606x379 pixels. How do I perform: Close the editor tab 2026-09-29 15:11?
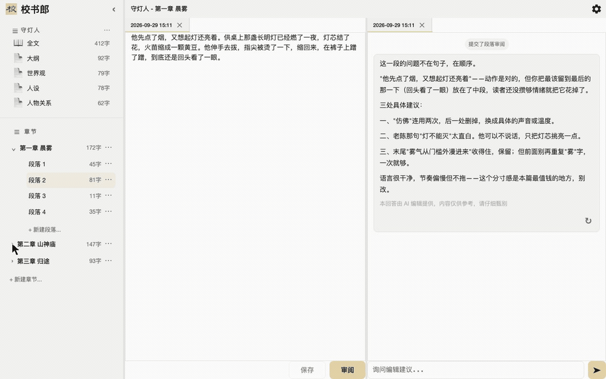(x=180, y=25)
